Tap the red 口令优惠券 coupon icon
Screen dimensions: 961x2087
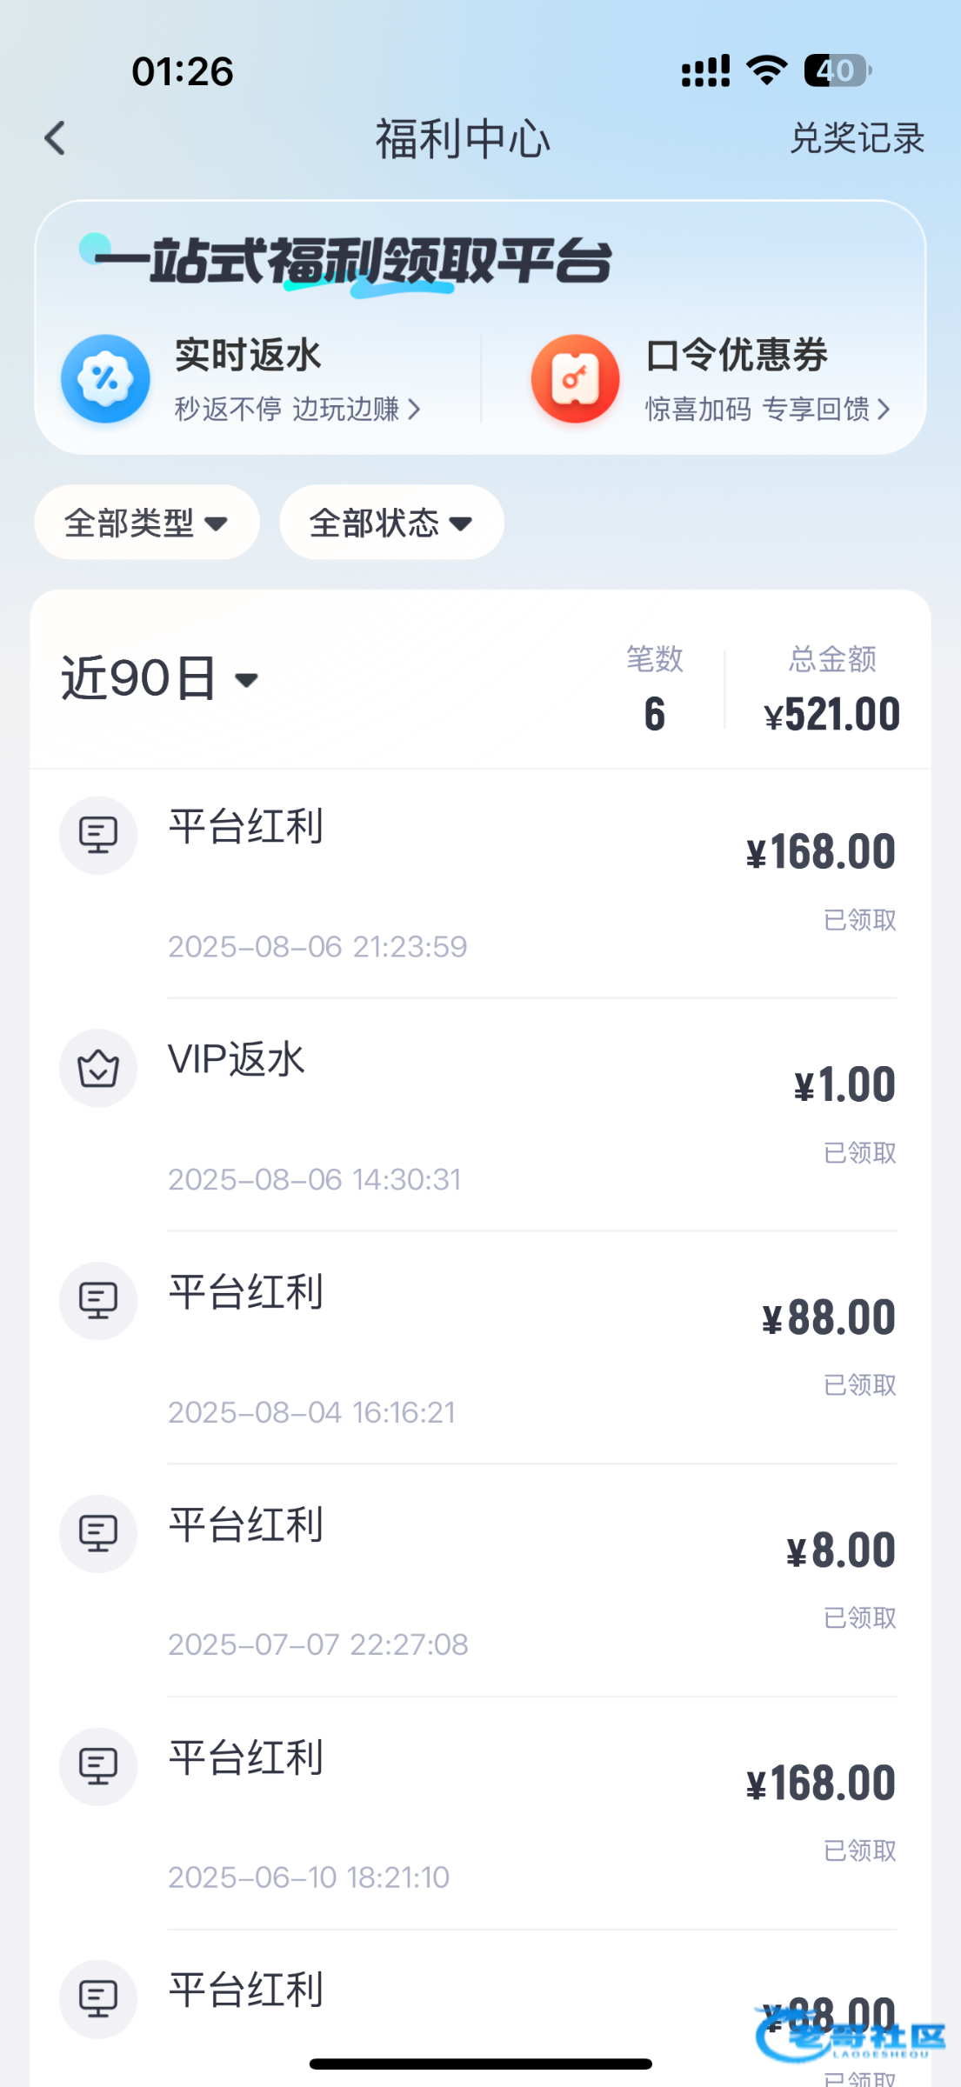[x=575, y=379]
